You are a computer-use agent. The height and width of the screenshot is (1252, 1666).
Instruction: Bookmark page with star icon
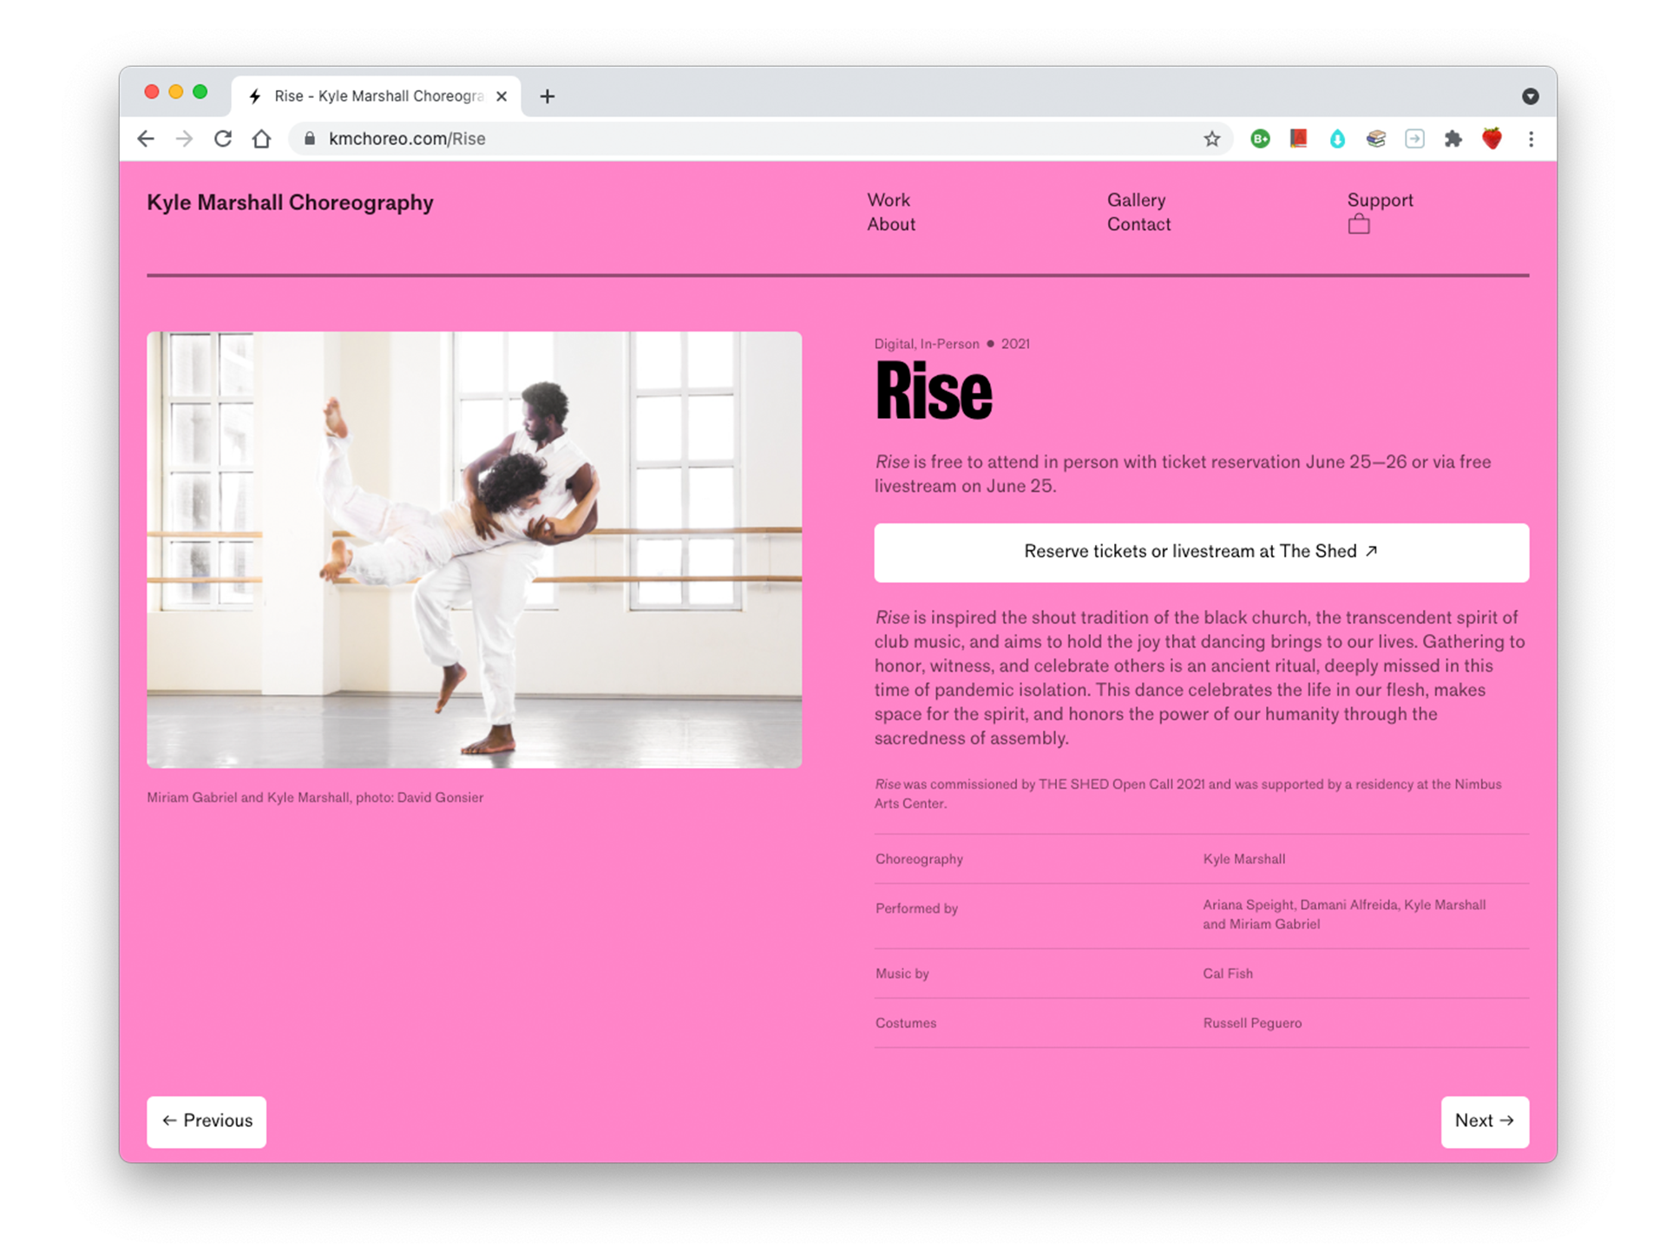click(1211, 139)
